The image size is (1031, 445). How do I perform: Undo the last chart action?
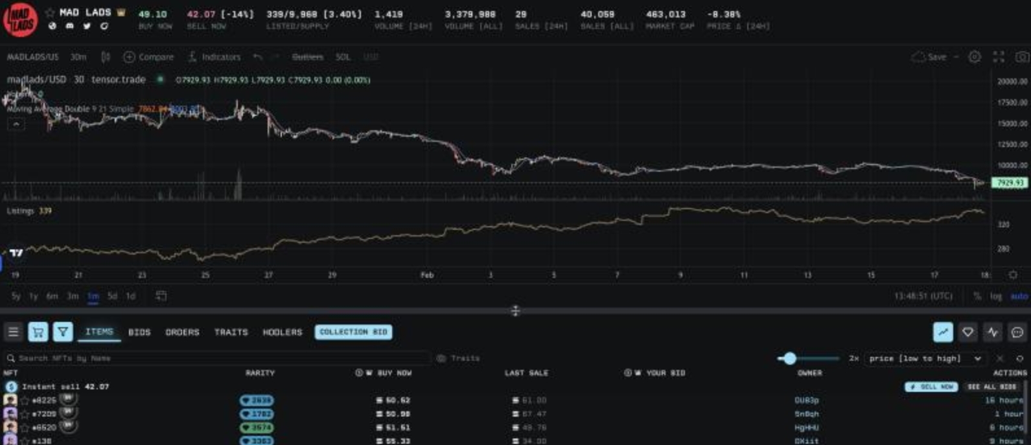coord(257,57)
